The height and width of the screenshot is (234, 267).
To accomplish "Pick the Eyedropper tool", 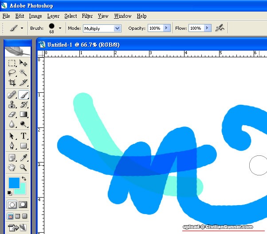I will tap(24, 157).
